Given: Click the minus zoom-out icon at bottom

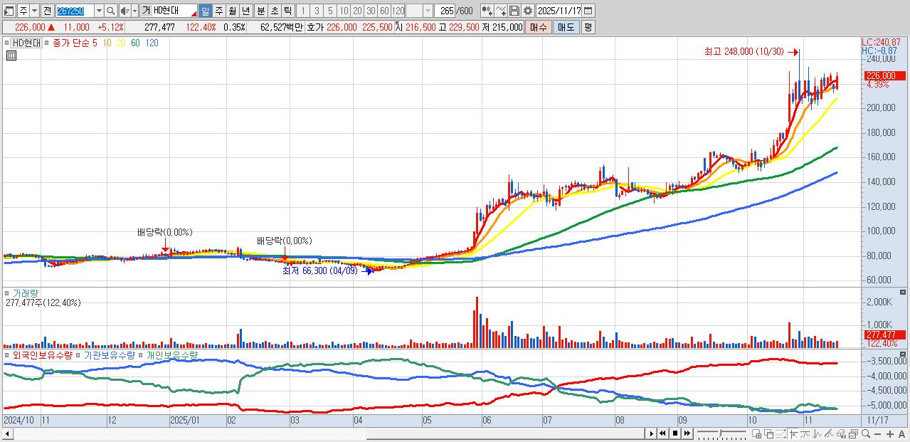Looking at the screenshot, I should [878, 433].
